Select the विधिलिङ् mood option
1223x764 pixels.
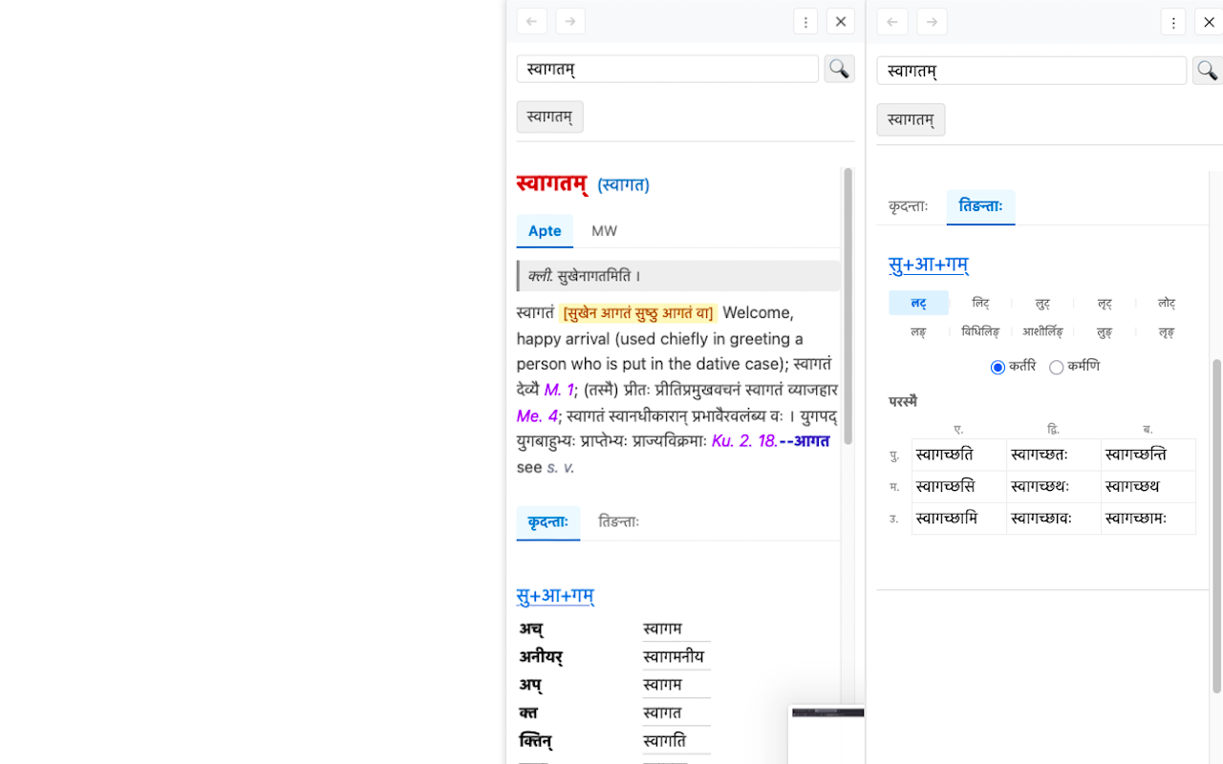(x=980, y=331)
